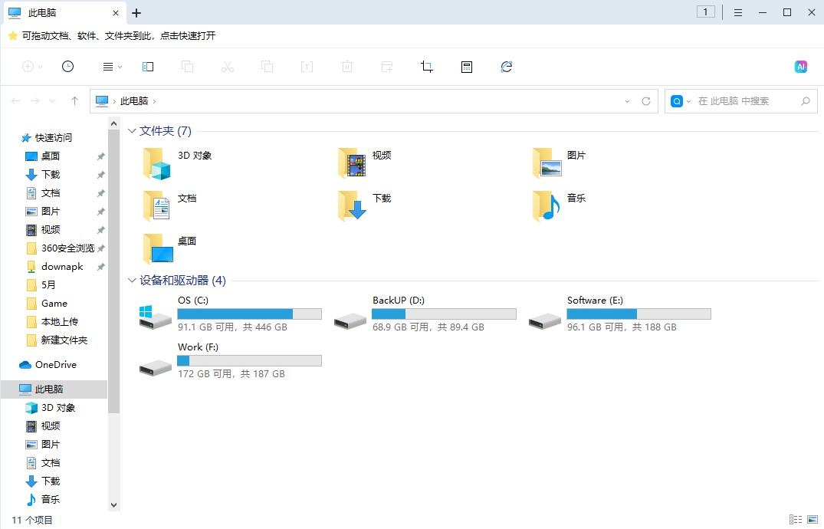Toggle the navigation pane icon

[148, 67]
